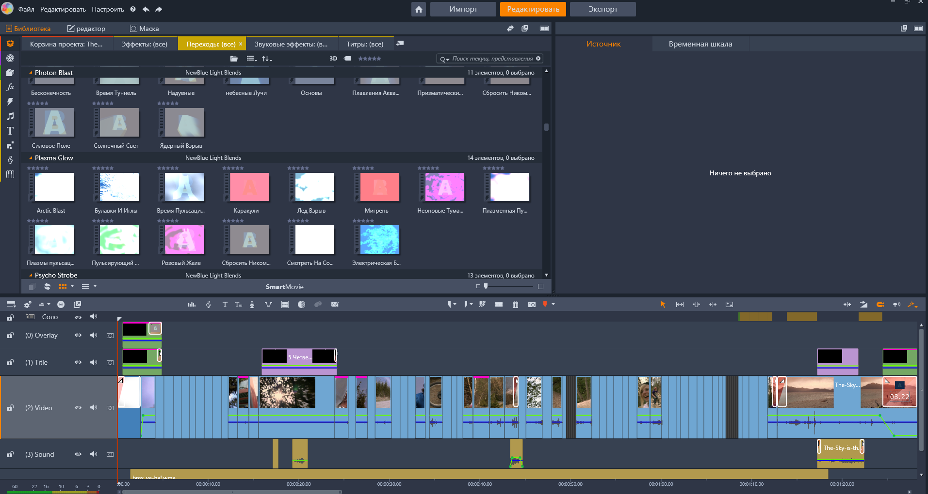Click the library folder icon
This screenshot has width=928, height=494.
tap(234, 59)
